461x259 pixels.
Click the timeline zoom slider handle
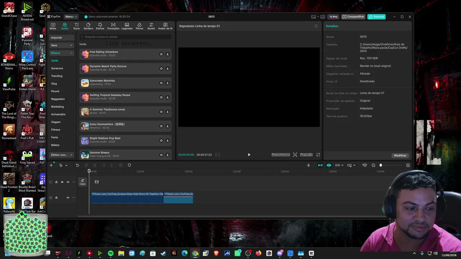point(381,165)
